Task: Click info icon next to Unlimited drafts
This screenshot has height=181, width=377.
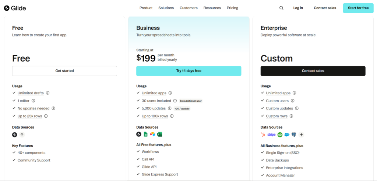Action: pyautogui.click(x=47, y=93)
